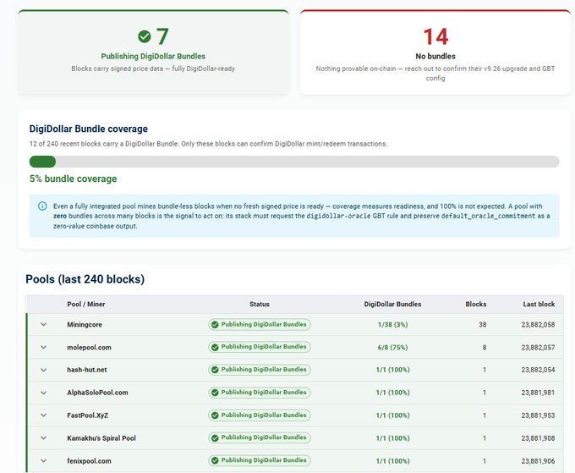Click last block 23,882,058

(538, 325)
